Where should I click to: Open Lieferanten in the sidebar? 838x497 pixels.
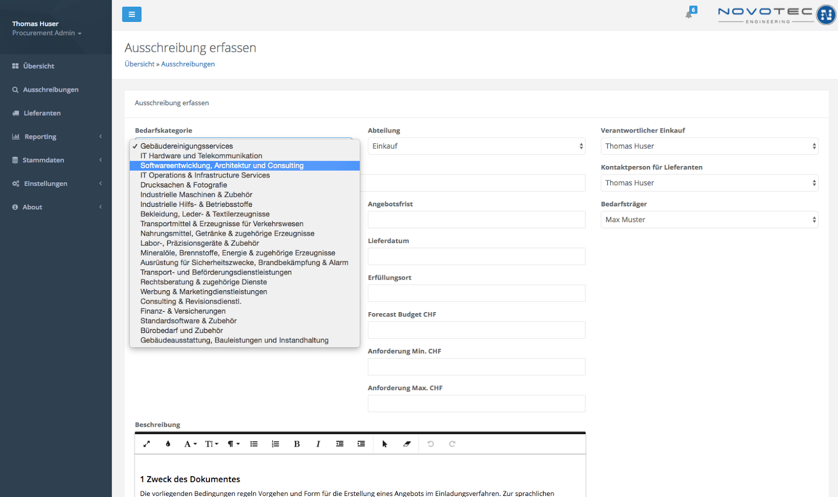42,113
